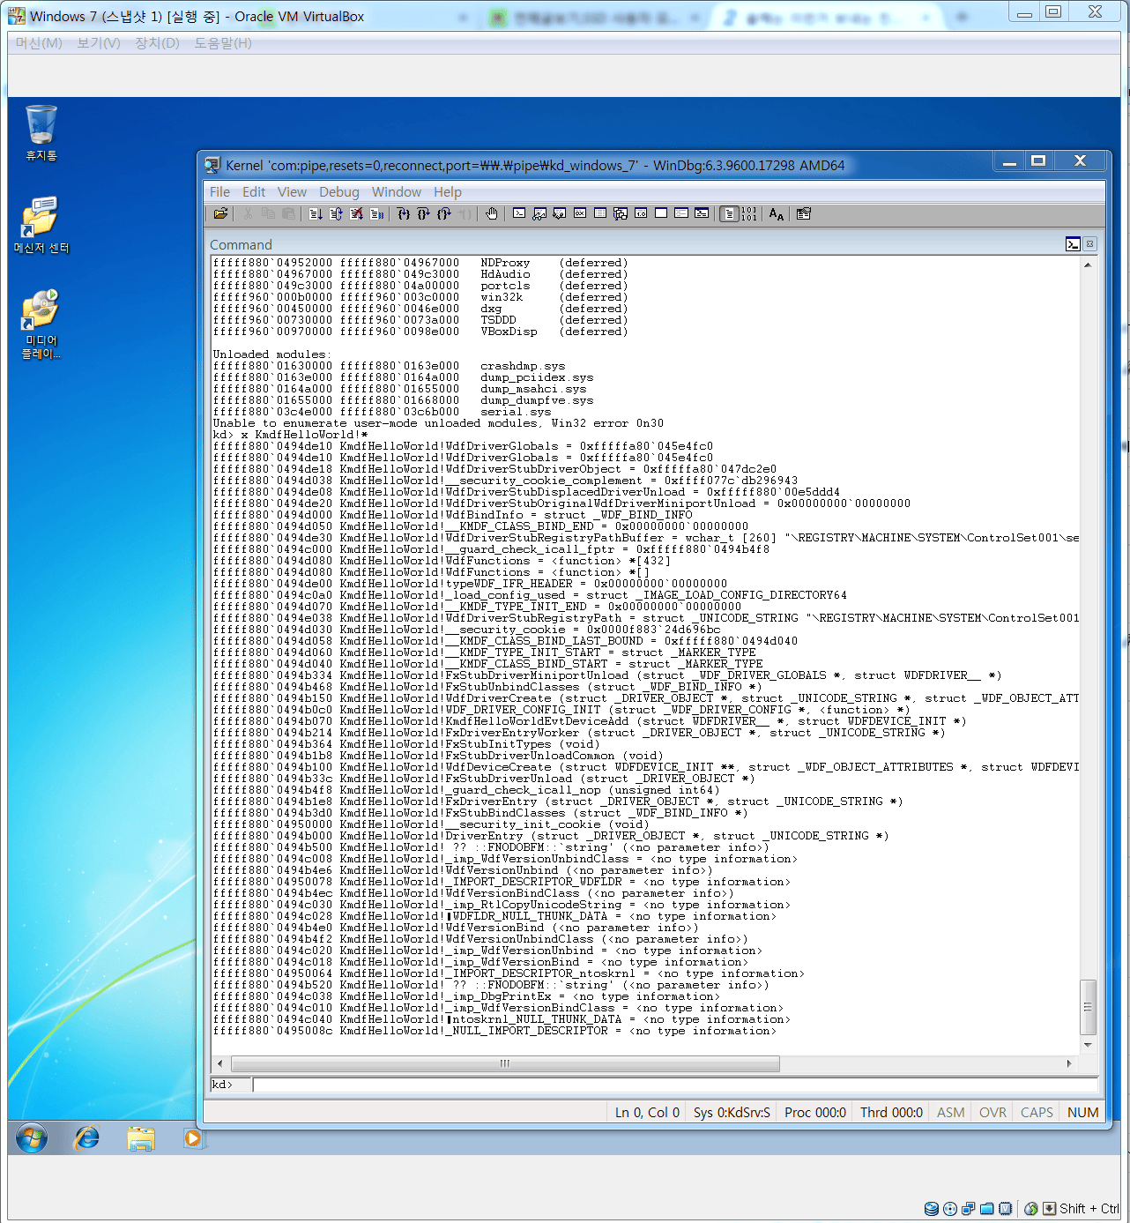Select the 미디어 플레이어 desktop shortcut
This screenshot has width=1130, height=1223.
(x=41, y=324)
